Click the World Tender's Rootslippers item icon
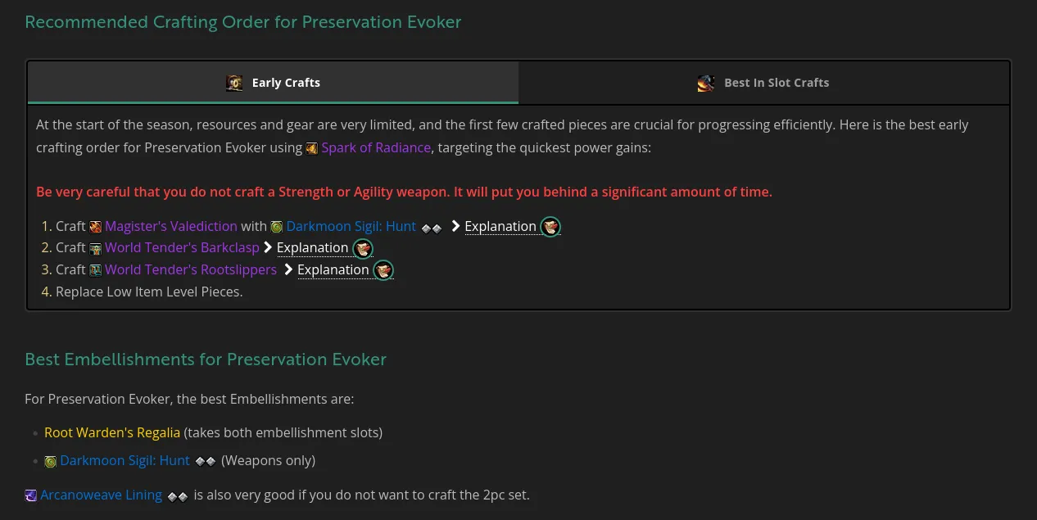The height and width of the screenshot is (520, 1037). 95,269
